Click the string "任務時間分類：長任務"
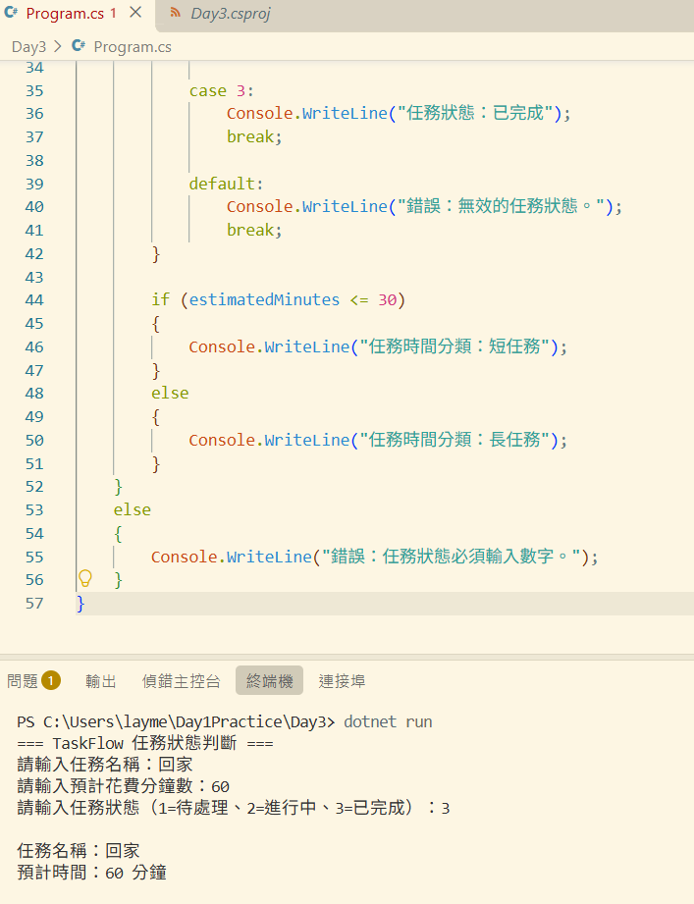Screen dimensions: 694x904 pos(454,440)
